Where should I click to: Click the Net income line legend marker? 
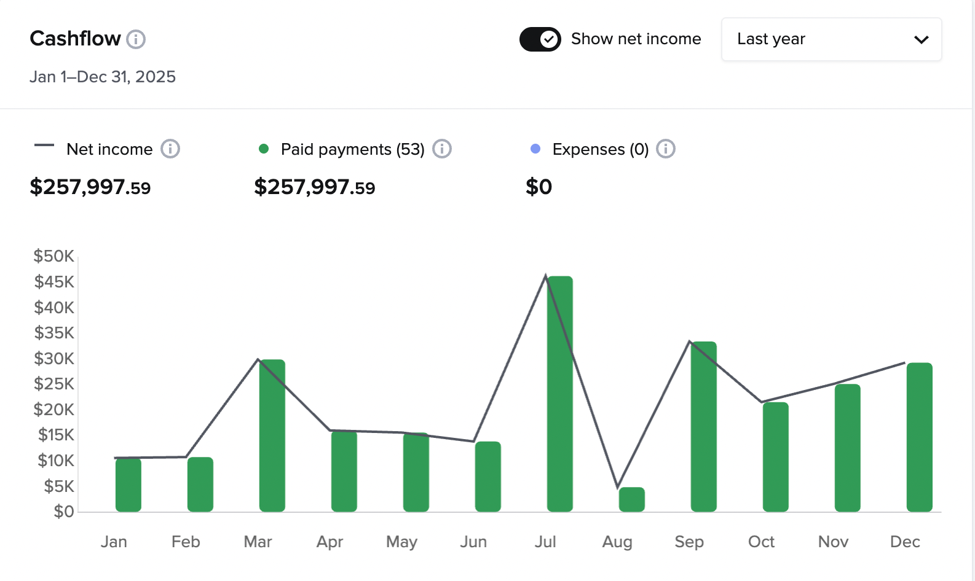[x=44, y=146]
